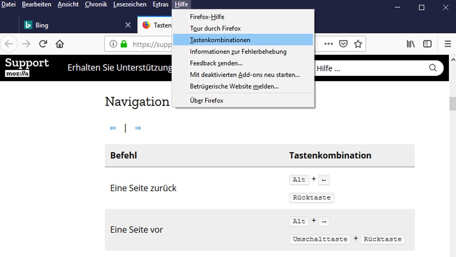Click the Befehl column header

pos(124,155)
